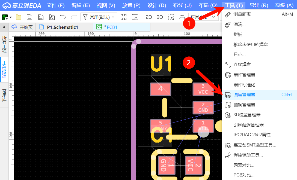Viewport: 297px width, 180px height.
Task: Click the new PCB project icon
Action: coord(5,17)
